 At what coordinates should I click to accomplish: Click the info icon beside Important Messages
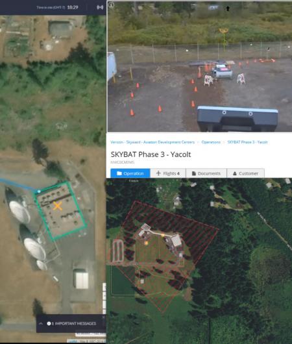49,323
